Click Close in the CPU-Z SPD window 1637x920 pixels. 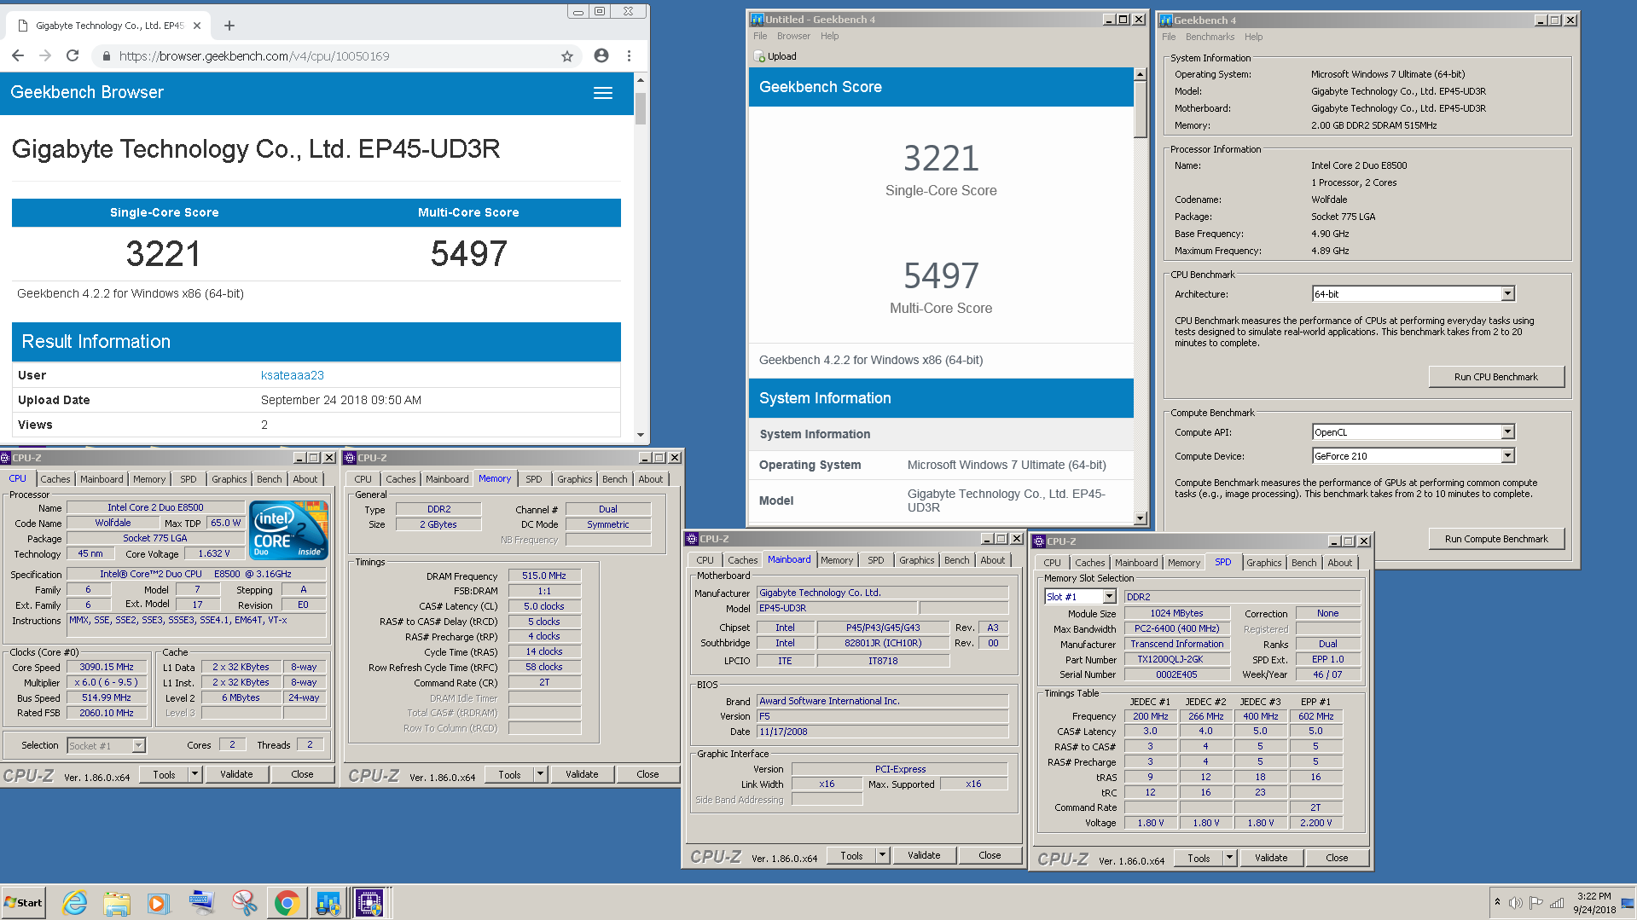pos(1337,858)
